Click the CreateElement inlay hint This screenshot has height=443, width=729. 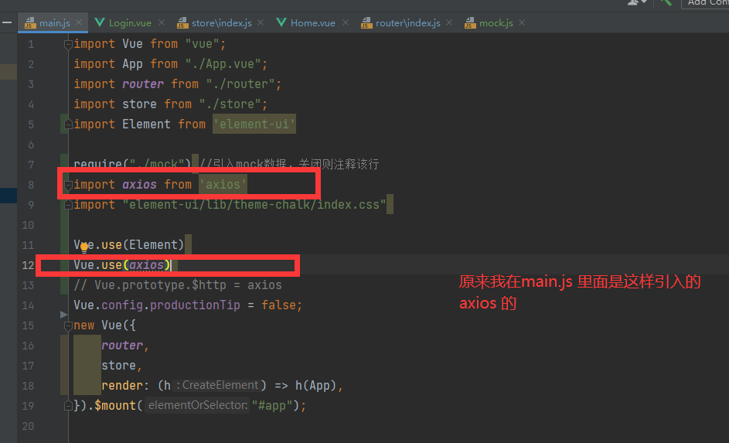pyautogui.click(x=216, y=385)
